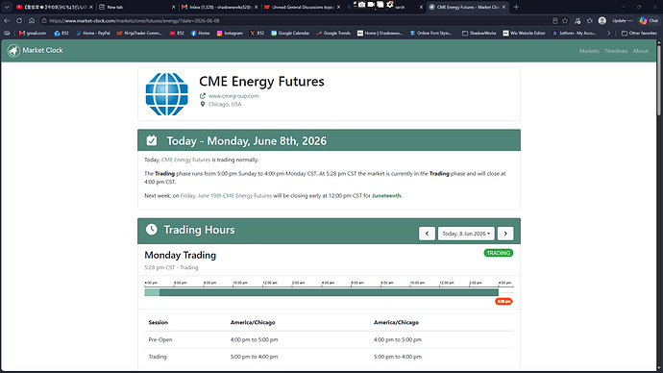Screen dimensions: 663x373
Task: Go back with the browser back arrow
Action: (x=7, y=21)
